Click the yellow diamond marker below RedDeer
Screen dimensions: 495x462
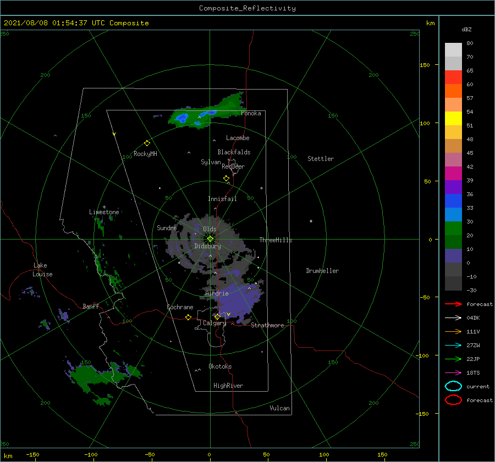[227, 179]
